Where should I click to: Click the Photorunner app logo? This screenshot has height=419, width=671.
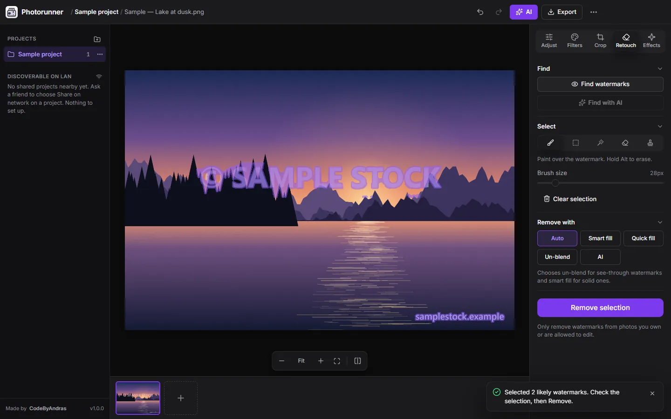tap(12, 12)
